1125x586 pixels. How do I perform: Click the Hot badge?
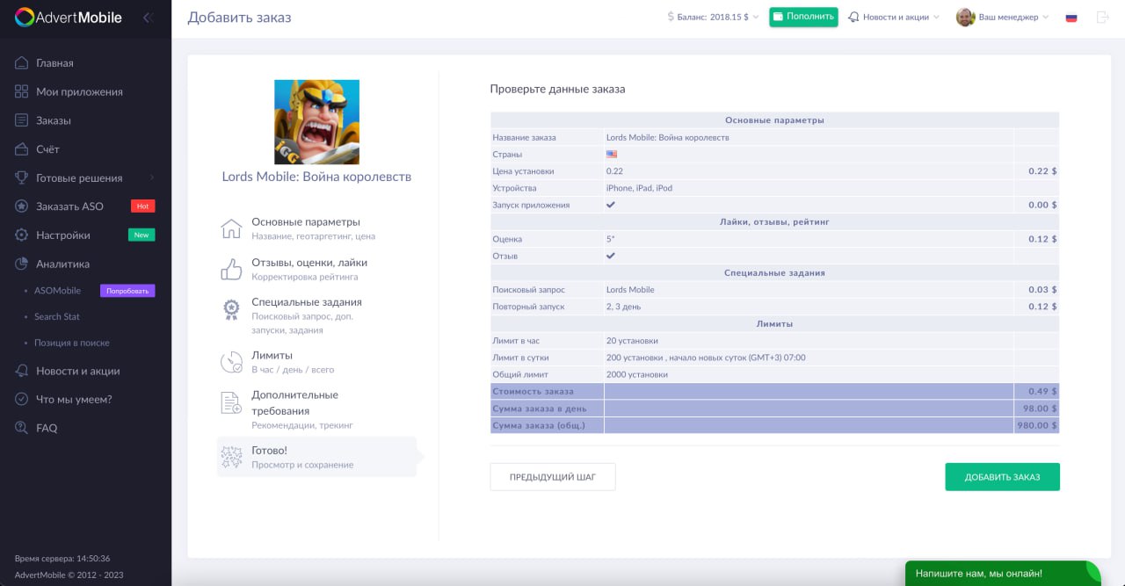pos(143,206)
